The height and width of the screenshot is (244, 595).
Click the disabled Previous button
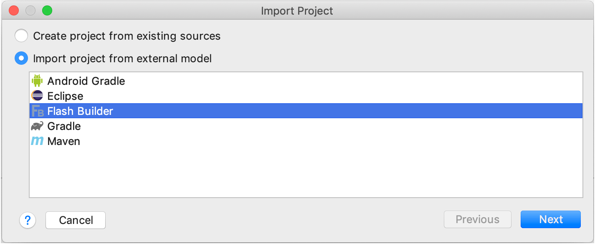tap(478, 219)
